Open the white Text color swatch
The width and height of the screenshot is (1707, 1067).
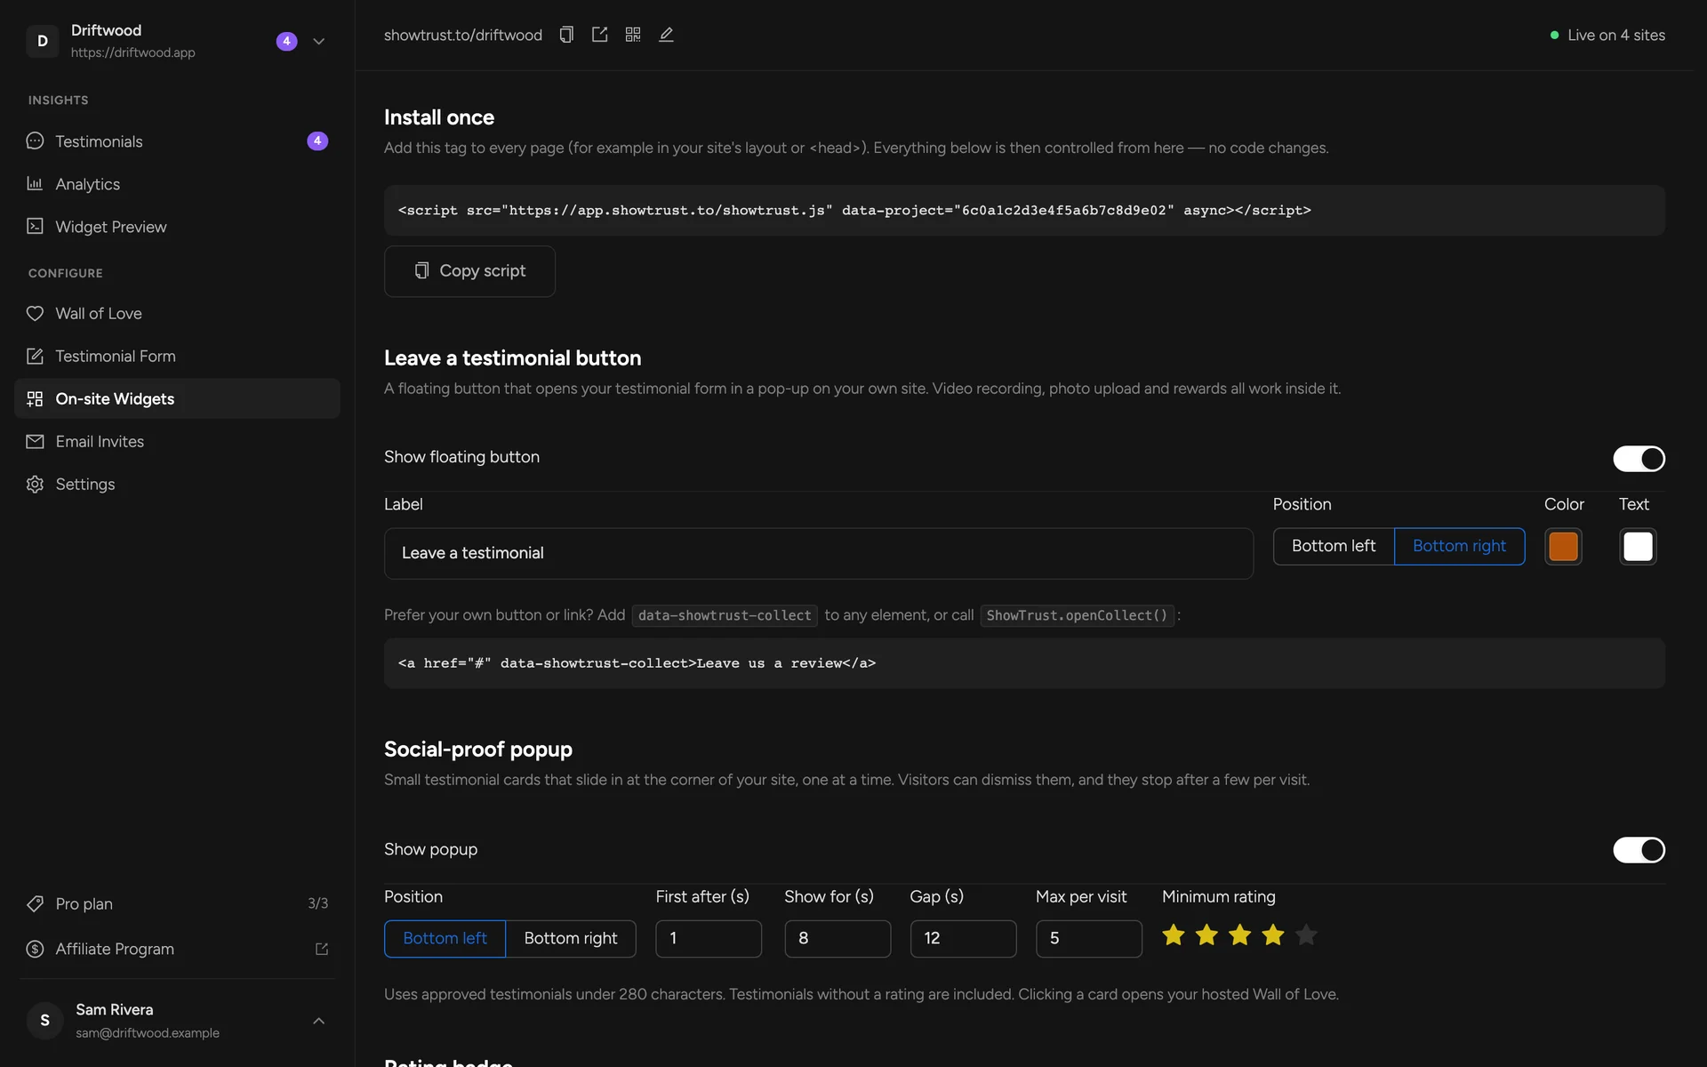coord(1638,546)
